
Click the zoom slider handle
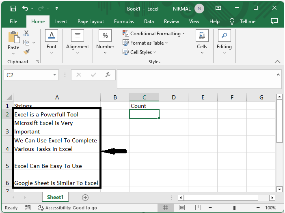235,208
